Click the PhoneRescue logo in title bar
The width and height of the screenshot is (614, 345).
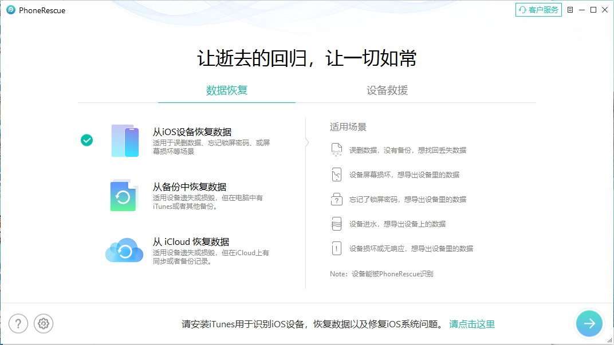click(10, 10)
